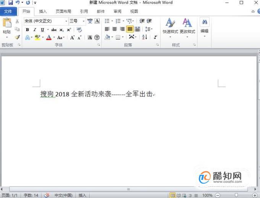The image size is (260, 198).
Task: Open Paragraph dialog launcher
Action: click(157, 45)
